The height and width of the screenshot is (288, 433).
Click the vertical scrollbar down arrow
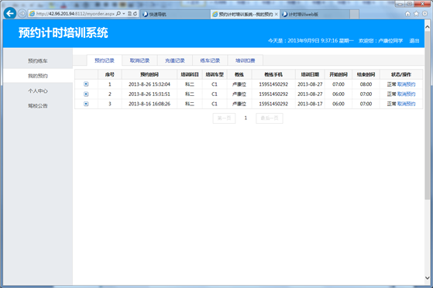tap(428, 278)
